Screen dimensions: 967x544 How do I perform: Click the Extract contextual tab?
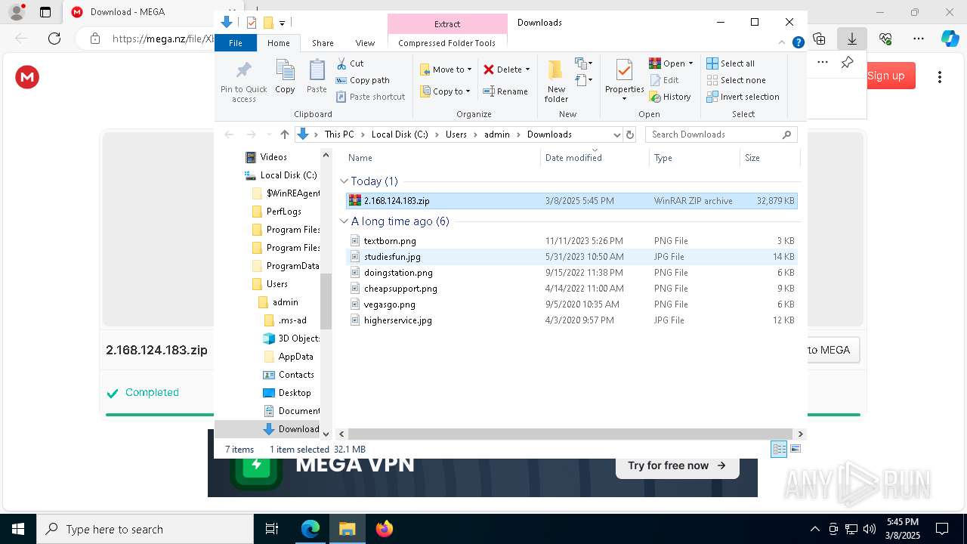click(x=447, y=23)
